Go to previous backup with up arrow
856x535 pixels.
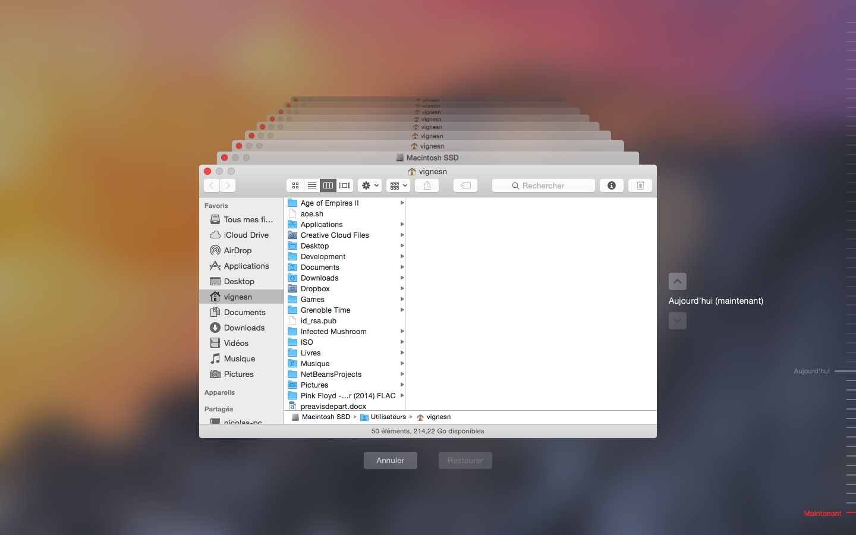click(x=678, y=281)
